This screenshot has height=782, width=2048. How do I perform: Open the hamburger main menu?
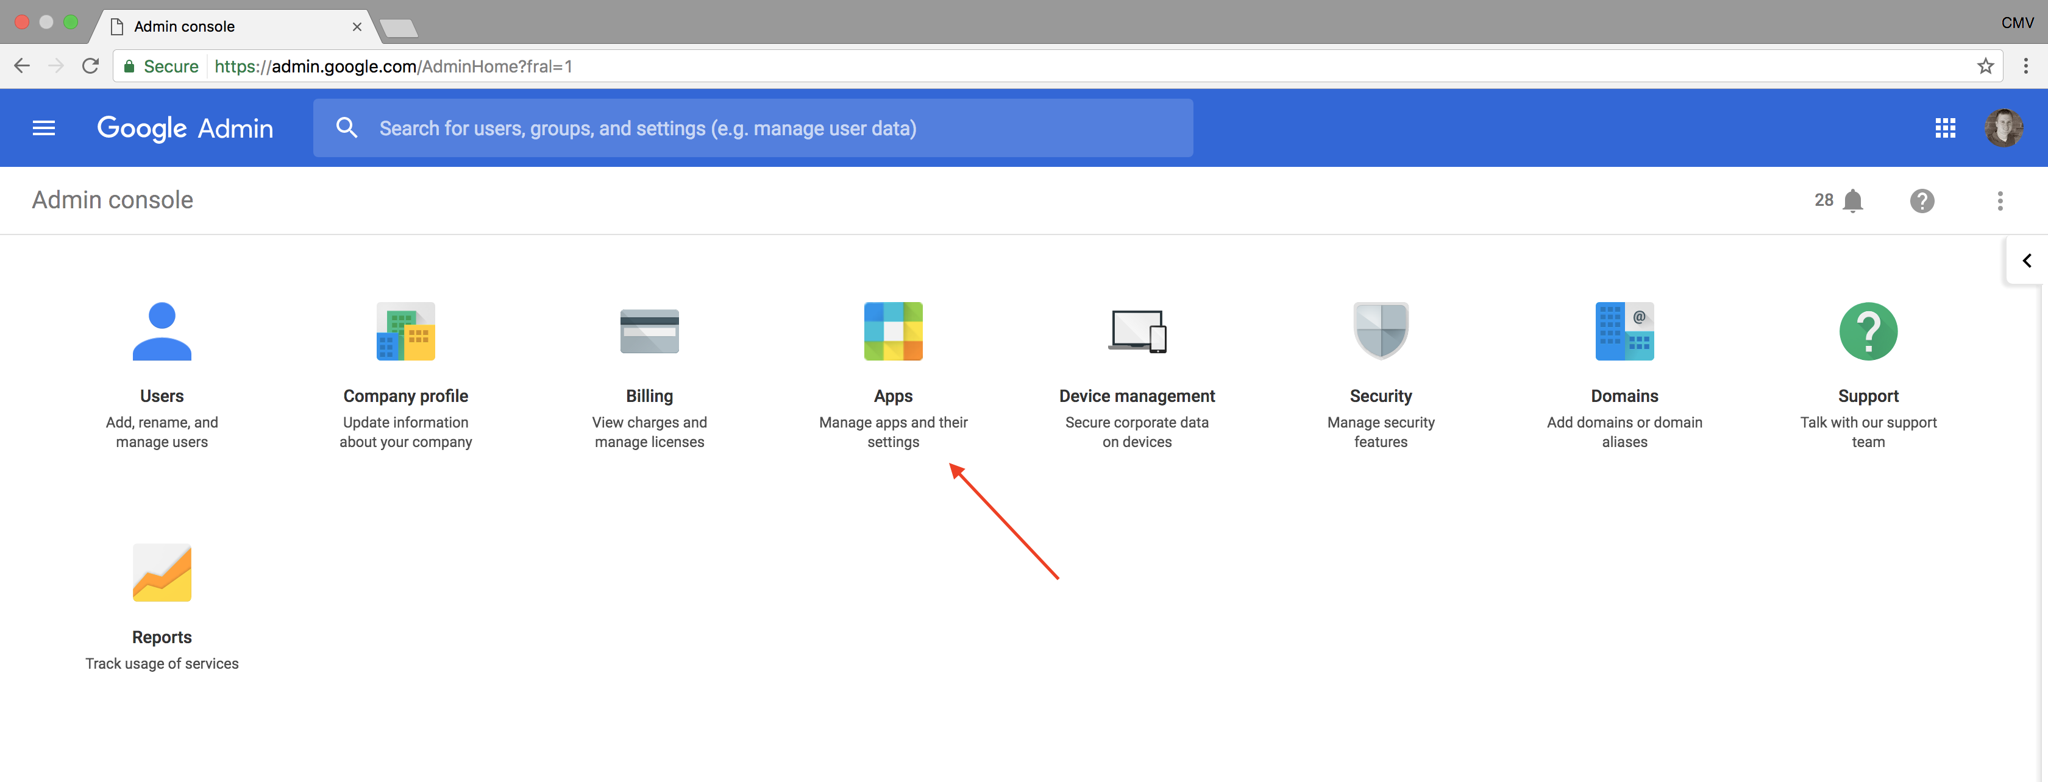click(x=44, y=128)
